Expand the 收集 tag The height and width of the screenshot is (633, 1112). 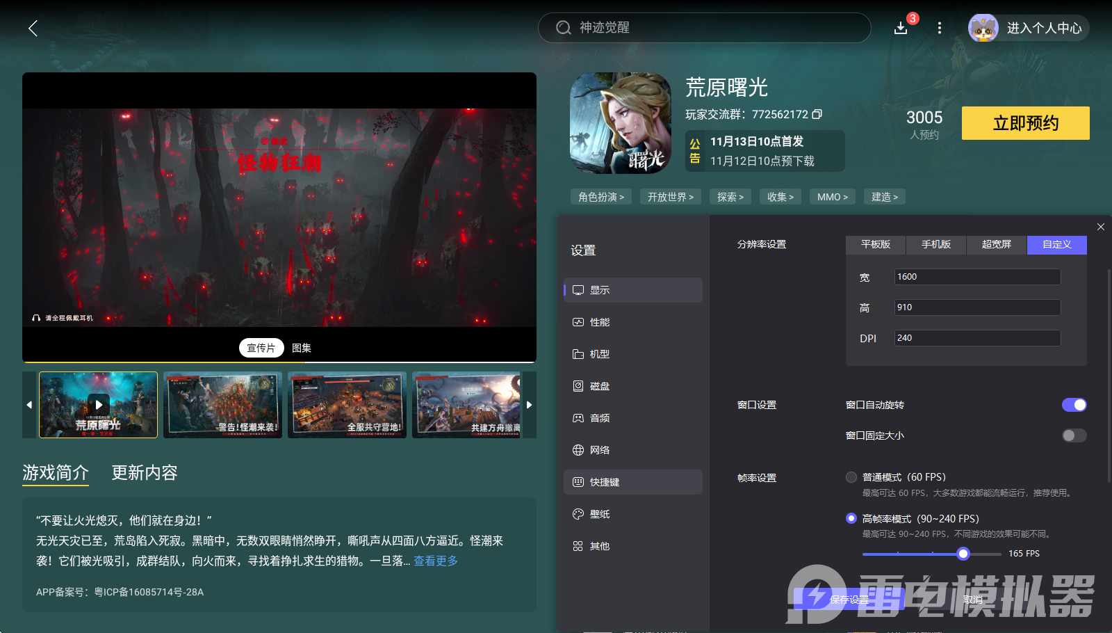pos(780,197)
